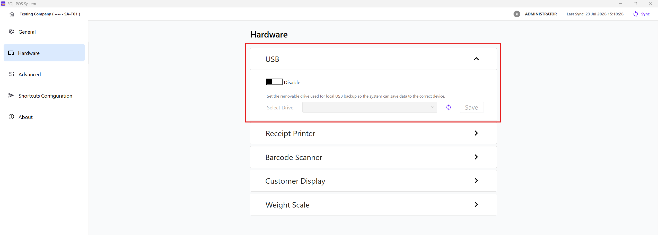Click the home icon beside Testing Company
The width and height of the screenshot is (658, 235).
[12, 14]
